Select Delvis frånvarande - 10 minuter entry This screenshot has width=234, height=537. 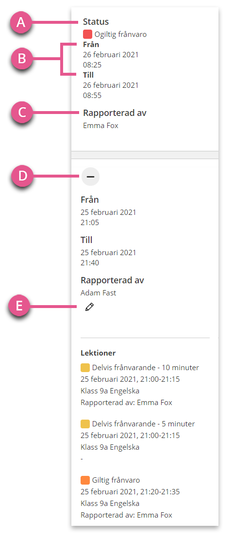click(146, 368)
